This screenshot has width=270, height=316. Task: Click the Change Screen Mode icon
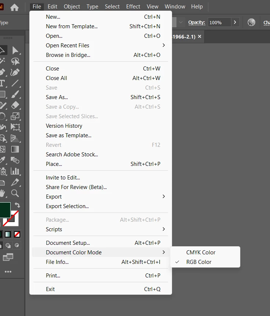coord(8,257)
